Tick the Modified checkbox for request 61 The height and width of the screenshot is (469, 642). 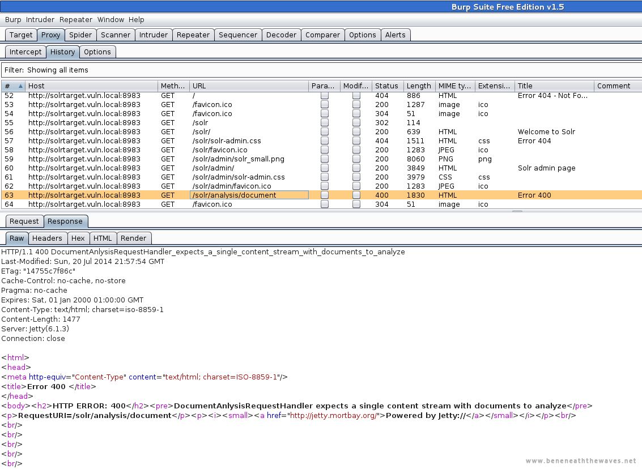point(356,177)
